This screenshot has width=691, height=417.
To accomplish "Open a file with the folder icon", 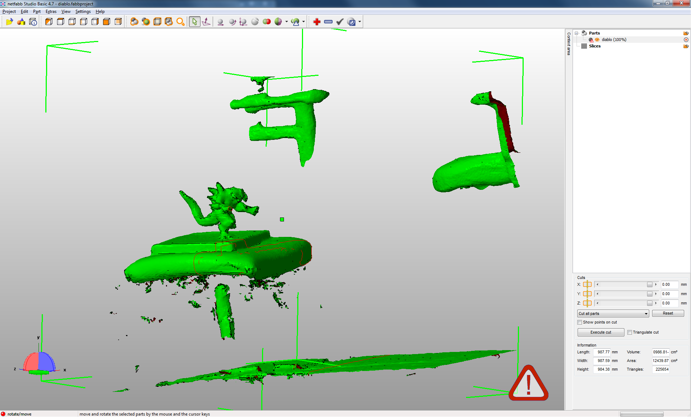I will [9, 22].
